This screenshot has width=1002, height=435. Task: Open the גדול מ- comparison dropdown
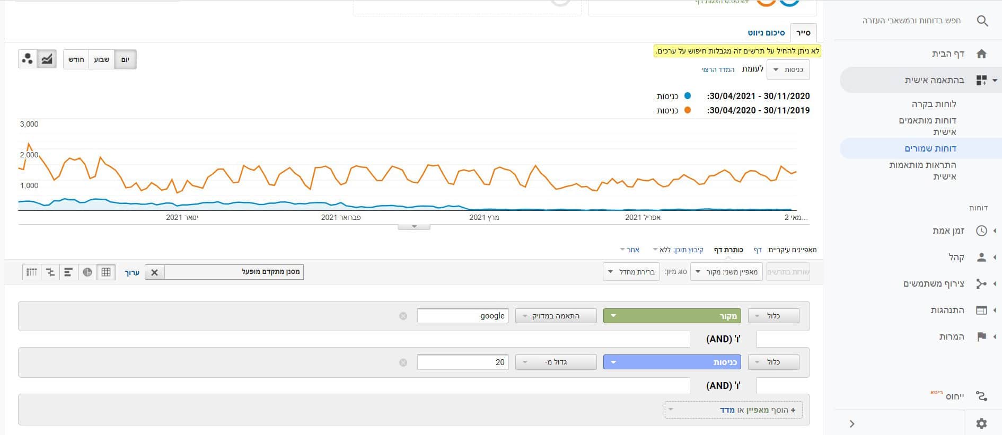556,362
